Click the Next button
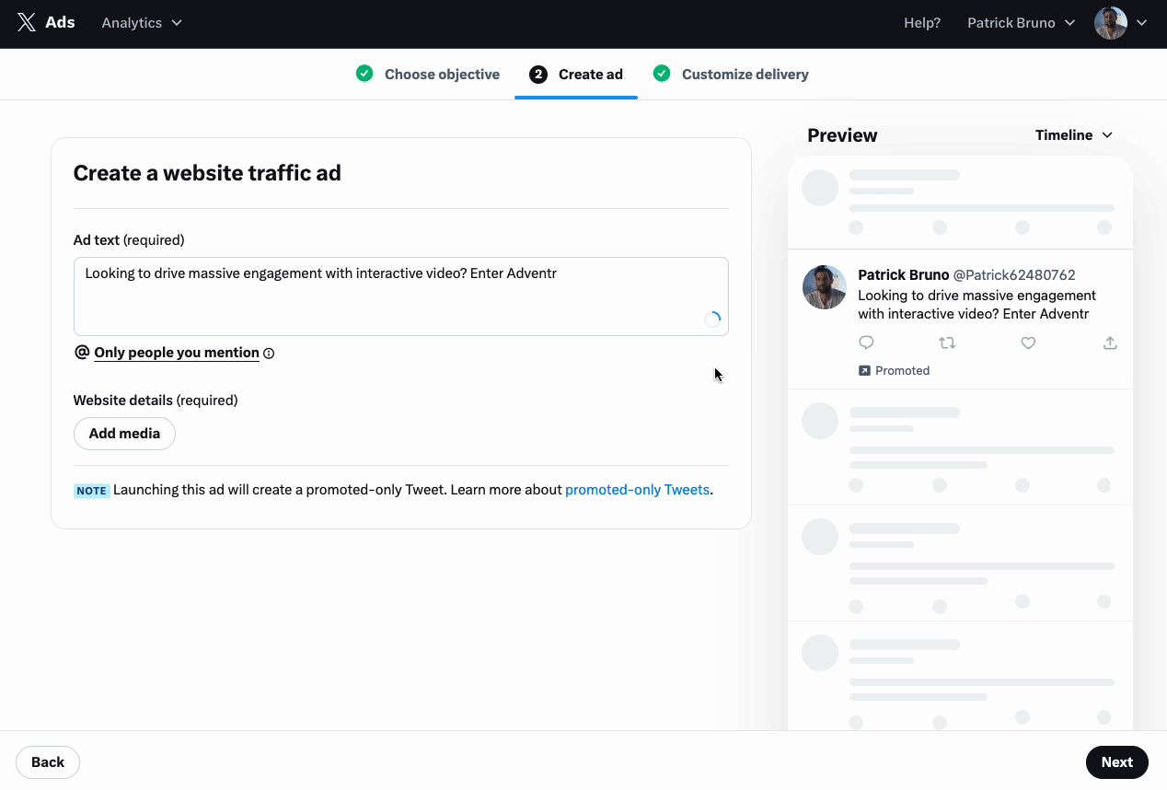Image resolution: width=1167 pixels, height=790 pixels. point(1117,762)
